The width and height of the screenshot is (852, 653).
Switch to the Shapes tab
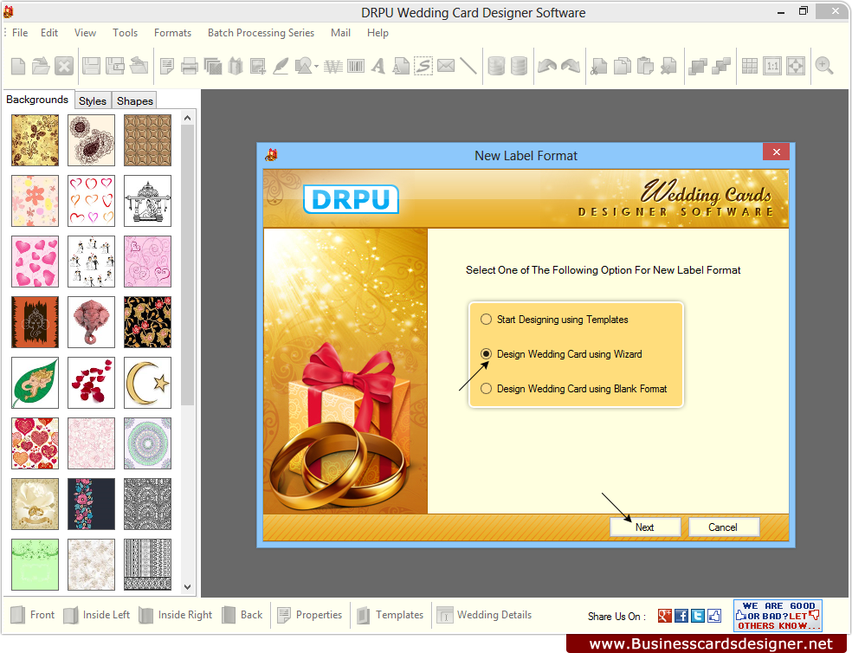pyautogui.click(x=135, y=100)
